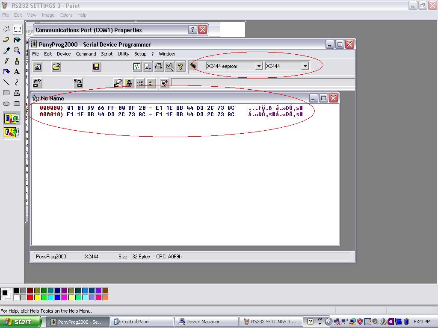Click the yellow question mark help icon
The width and height of the screenshot is (438, 328).
tap(181, 67)
